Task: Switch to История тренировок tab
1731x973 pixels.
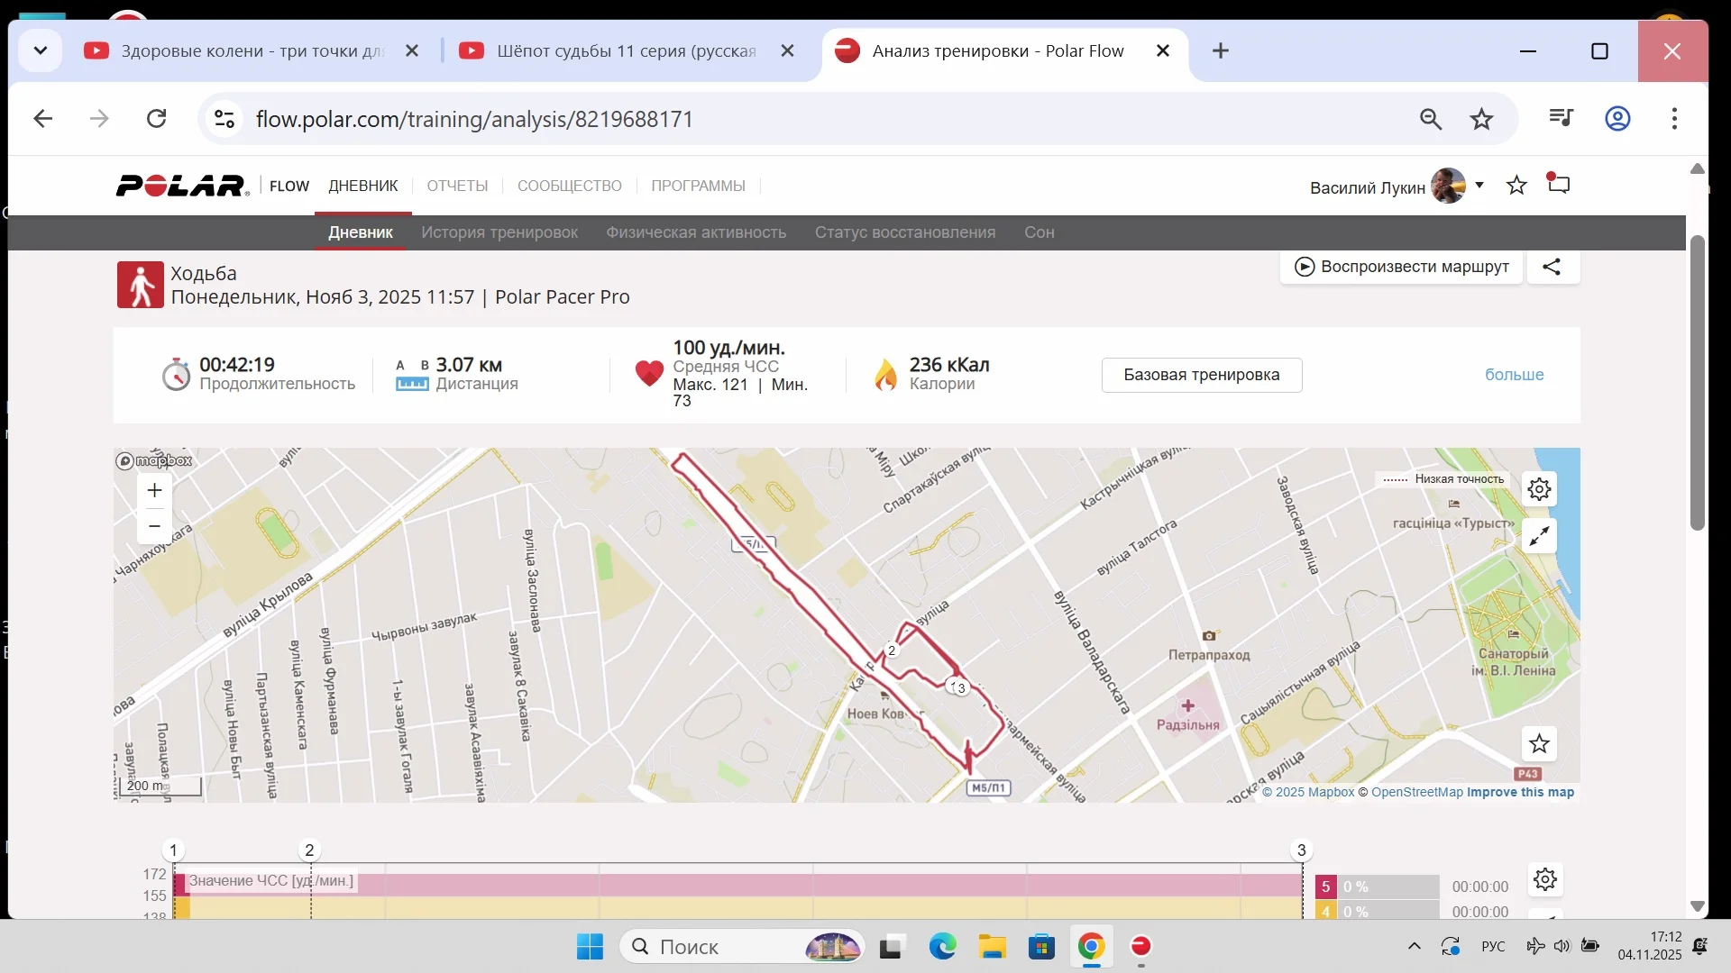Action: [x=499, y=232]
